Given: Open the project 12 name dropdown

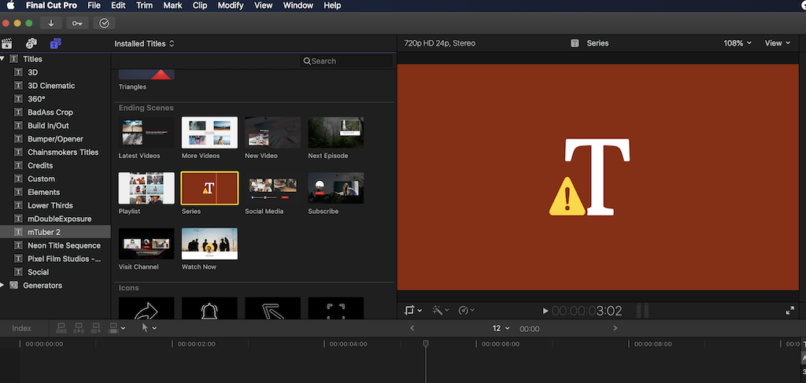Looking at the screenshot, I should pyautogui.click(x=501, y=328).
